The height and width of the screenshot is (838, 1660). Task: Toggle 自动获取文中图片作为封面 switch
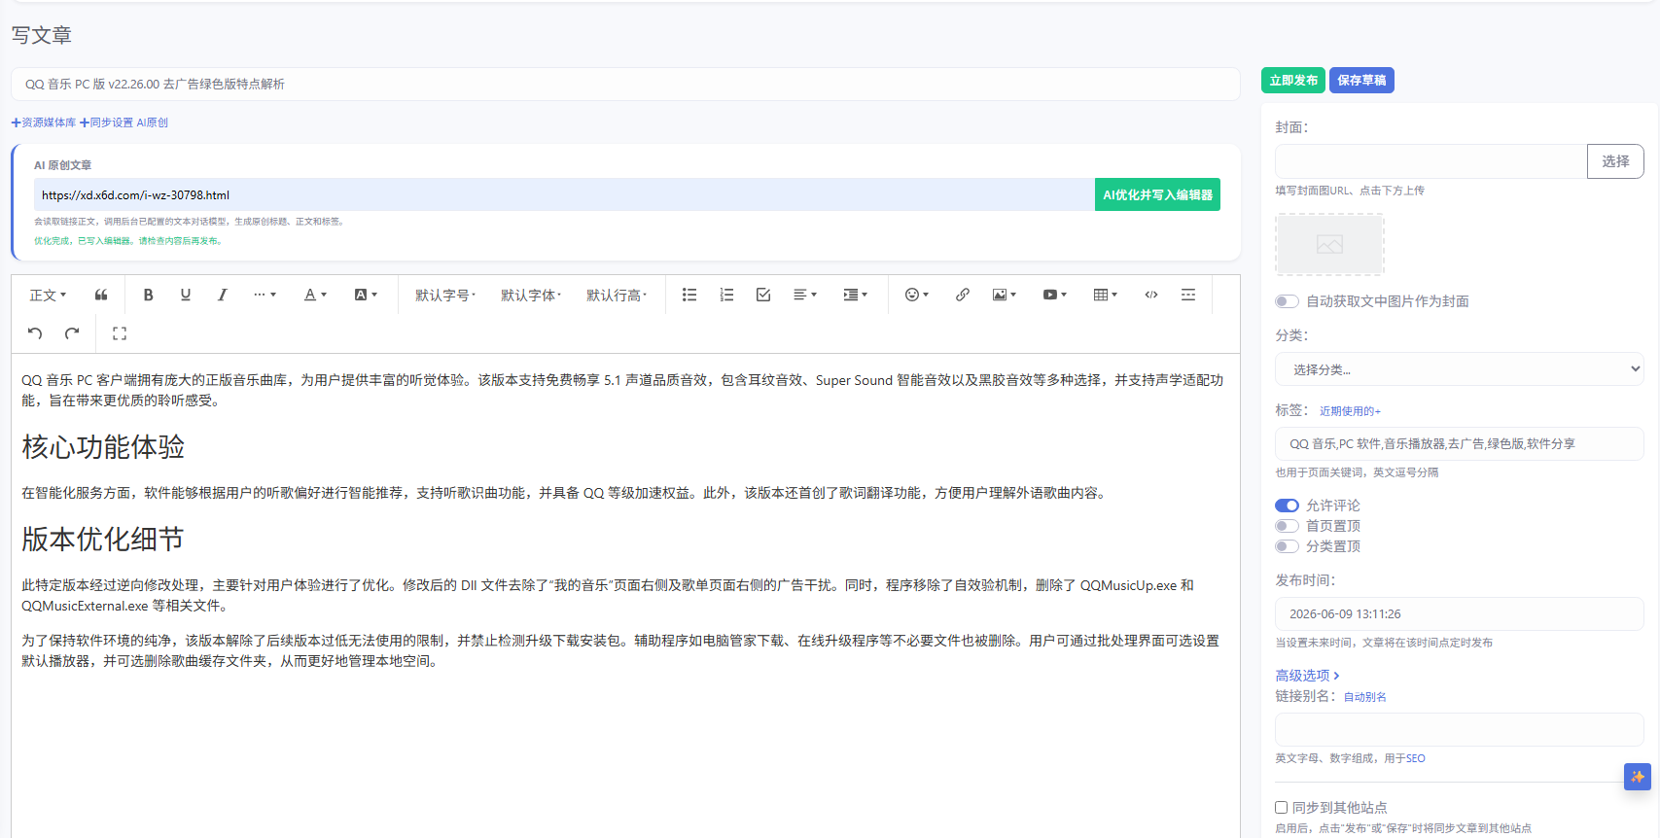click(x=1287, y=301)
